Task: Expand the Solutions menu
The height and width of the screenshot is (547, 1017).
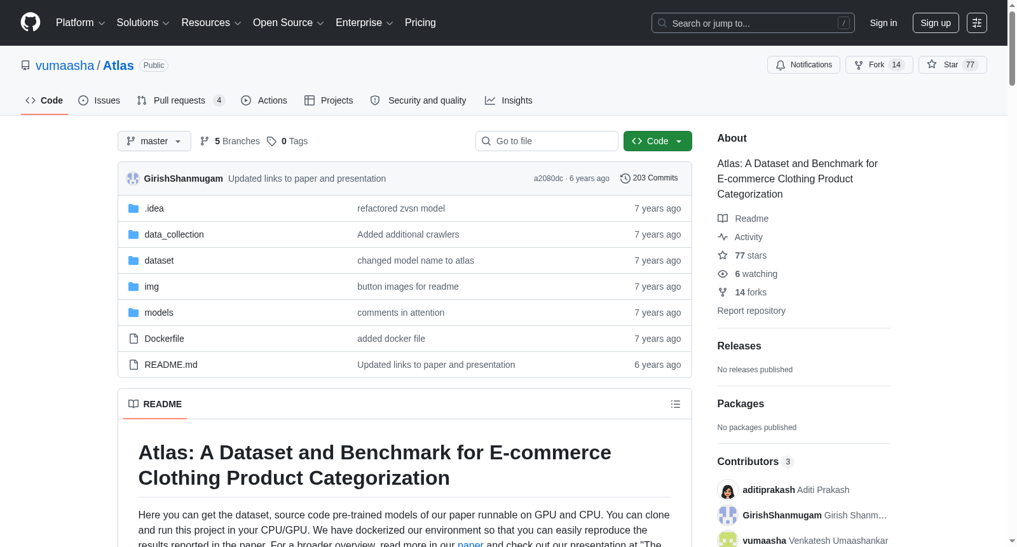Action: point(143,23)
